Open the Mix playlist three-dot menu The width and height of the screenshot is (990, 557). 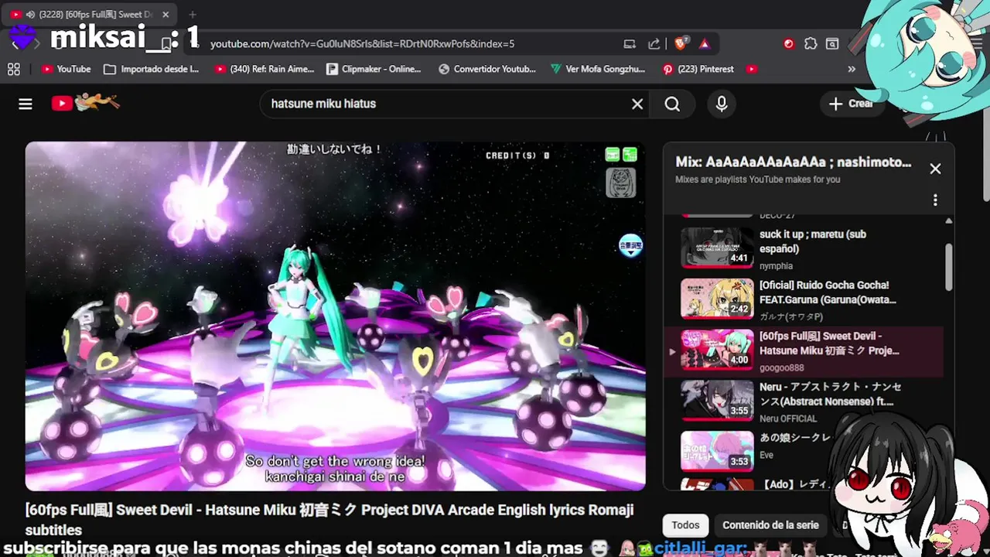point(935,200)
